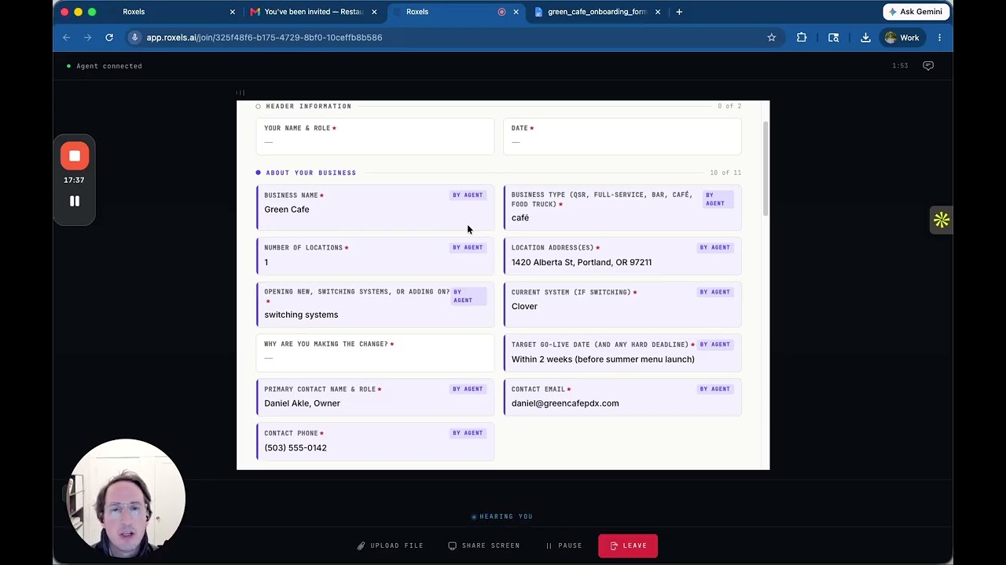Open the tab search media icon
The image size is (1006, 565).
pyautogui.click(x=834, y=37)
